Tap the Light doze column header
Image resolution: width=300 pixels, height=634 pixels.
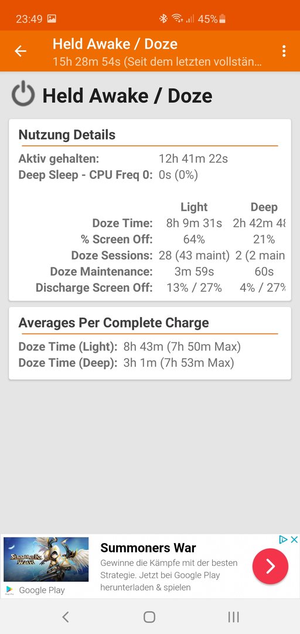(x=194, y=207)
